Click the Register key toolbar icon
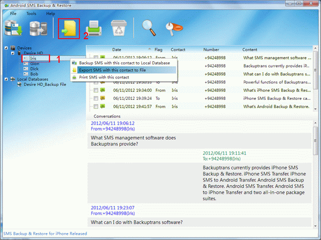Viewport: 321px width, 240px height. point(174,29)
